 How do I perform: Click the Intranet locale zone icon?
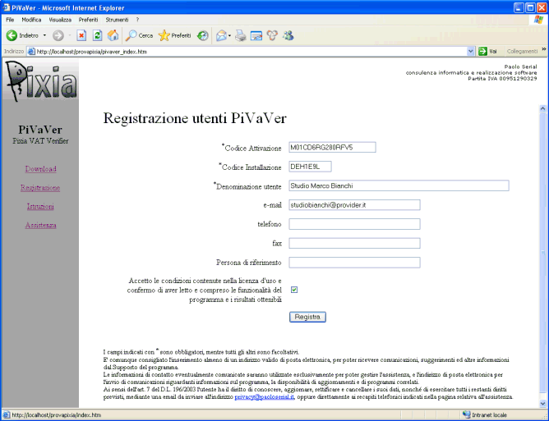[466, 414]
